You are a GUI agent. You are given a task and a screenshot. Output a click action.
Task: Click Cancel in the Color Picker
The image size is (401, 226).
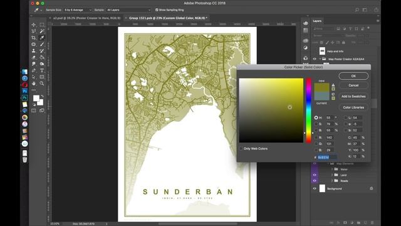[x=353, y=85]
